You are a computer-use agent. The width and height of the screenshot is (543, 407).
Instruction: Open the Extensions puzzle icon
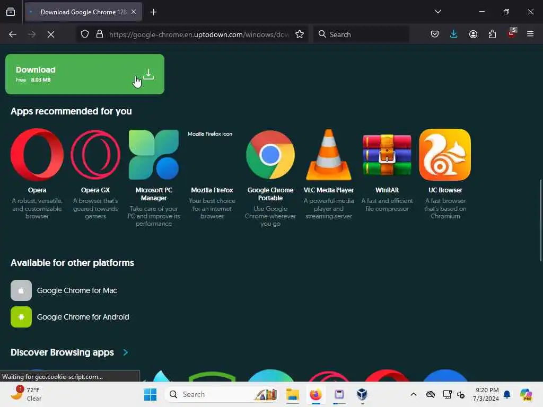(492, 34)
